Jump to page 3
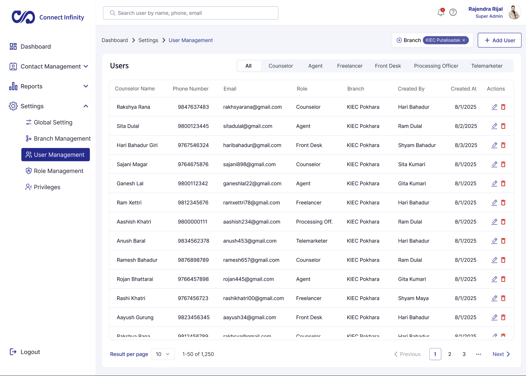526x376 pixels. coord(464,354)
